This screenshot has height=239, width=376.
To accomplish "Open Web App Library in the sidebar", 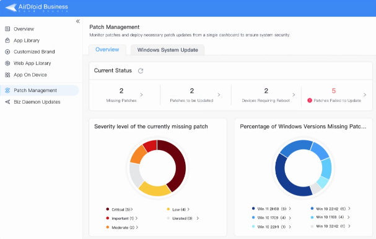I will [x=32, y=63].
